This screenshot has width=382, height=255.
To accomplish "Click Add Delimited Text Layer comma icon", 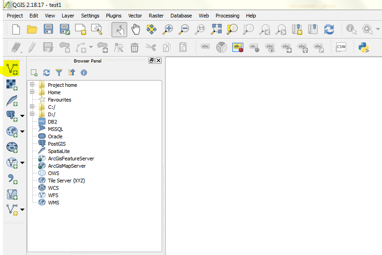I will (12, 179).
